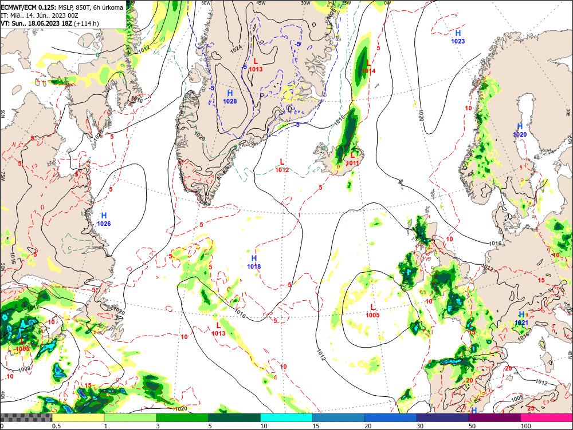Click the 'L 1013' low in the Atlantic
This screenshot has height=430, width=573.
tap(218, 329)
